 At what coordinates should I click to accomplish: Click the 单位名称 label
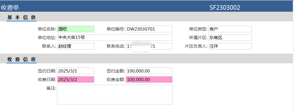[47, 29]
